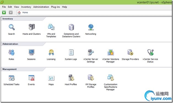173x103 pixels.
Task: Open the Edit menu
Action: pos(10,7)
